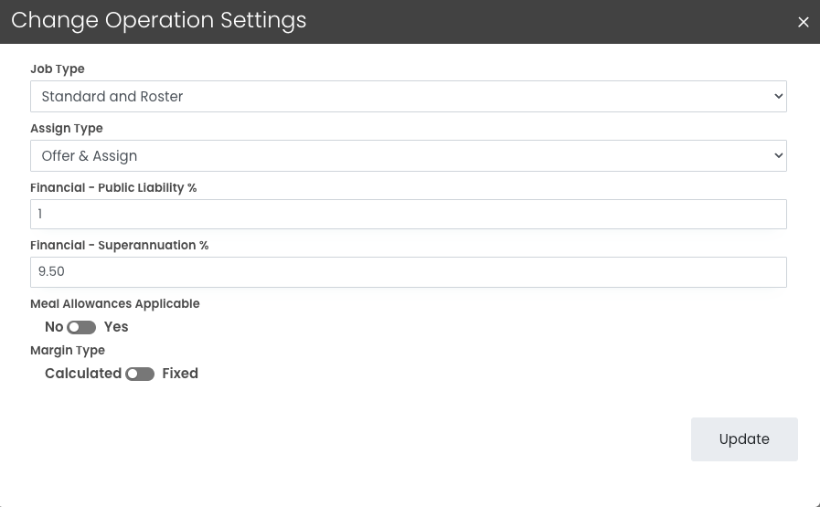Choose the Calculated margin type label

(x=83, y=374)
